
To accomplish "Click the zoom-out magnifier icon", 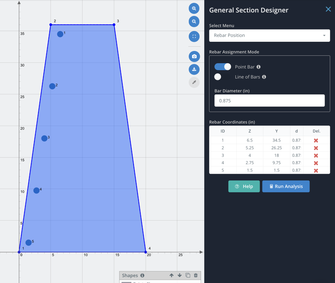I will [194, 21].
